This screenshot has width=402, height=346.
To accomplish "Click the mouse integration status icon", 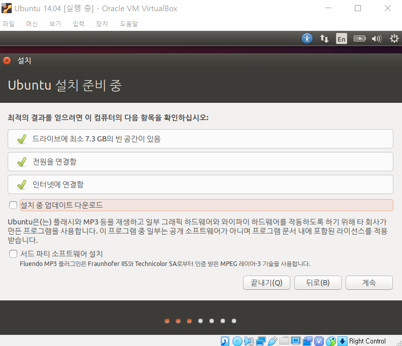I will 331,341.
